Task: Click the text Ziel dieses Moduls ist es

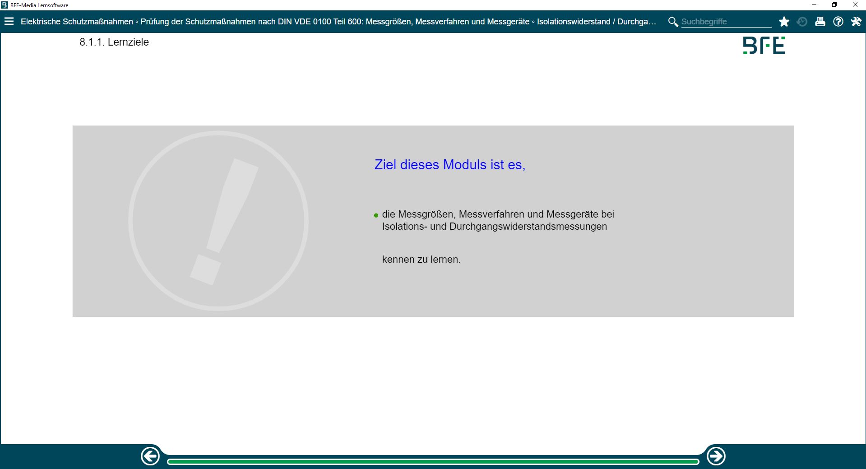Action: pos(449,165)
